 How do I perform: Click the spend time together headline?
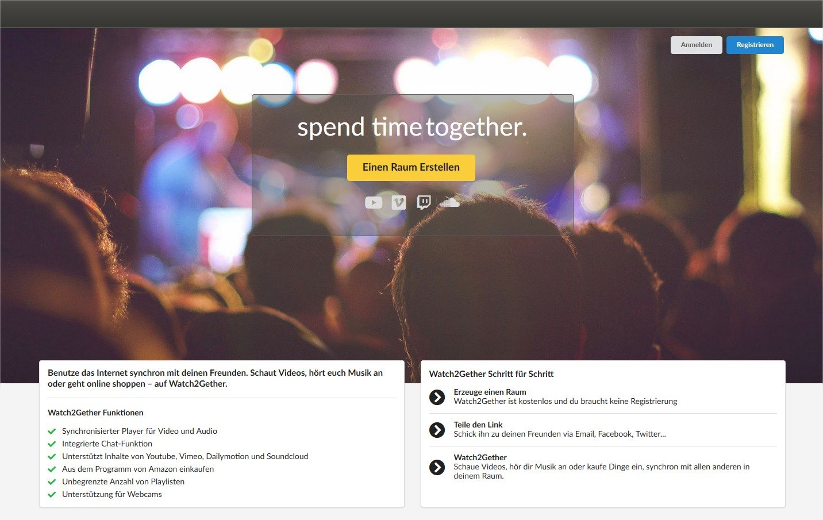pyautogui.click(x=412, y=127)
